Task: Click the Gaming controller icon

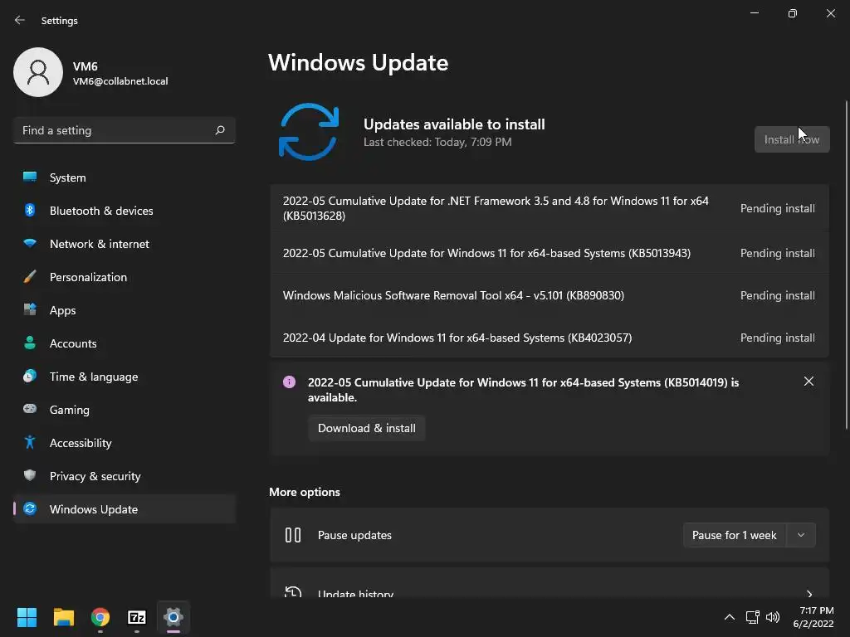Action: coord(30,409)
